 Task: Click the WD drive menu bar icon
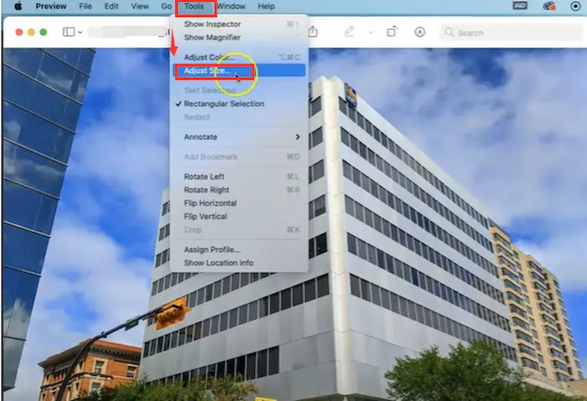pyautogui.click(x=520, y=6)
